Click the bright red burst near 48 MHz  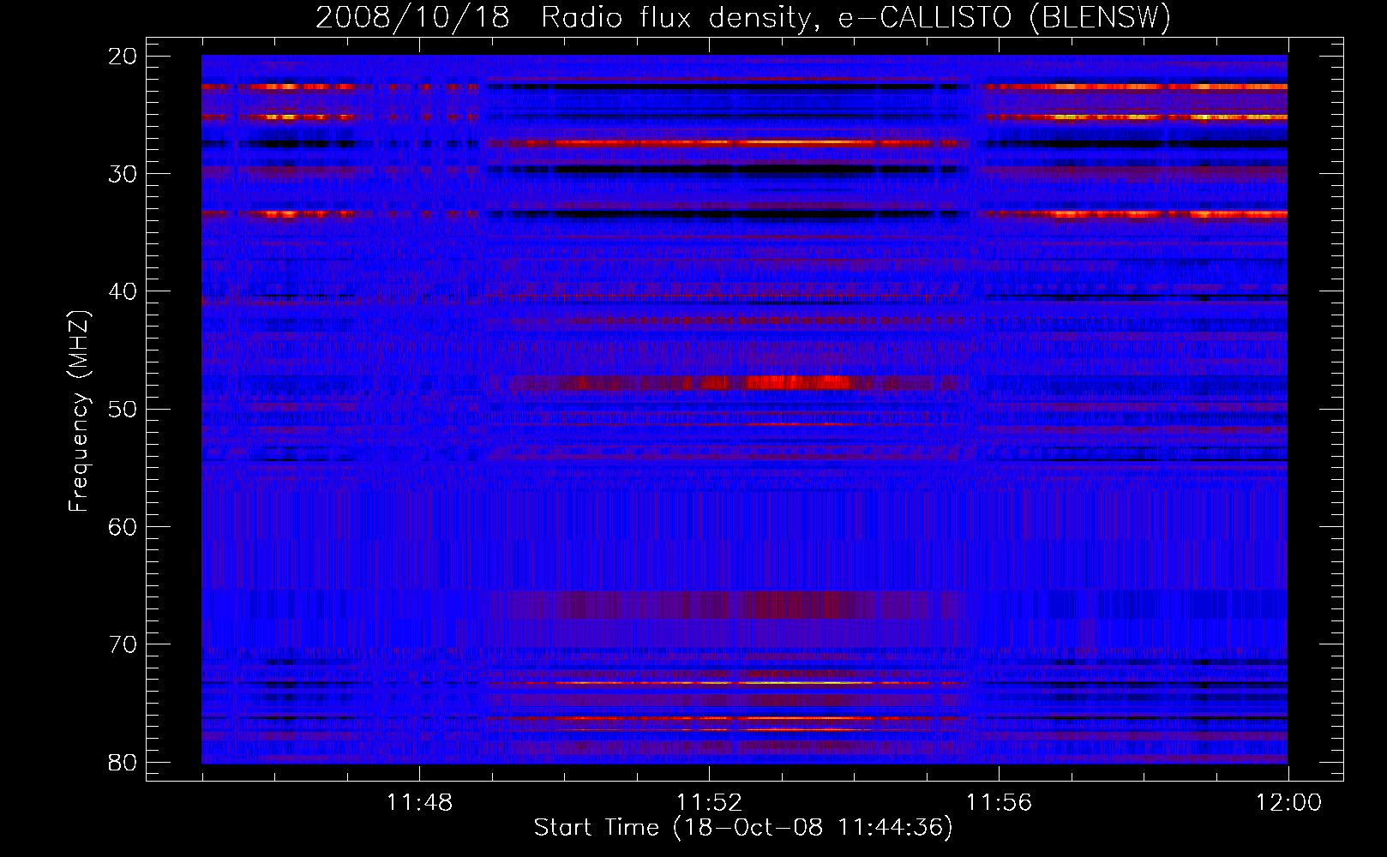tap(797, 382)
